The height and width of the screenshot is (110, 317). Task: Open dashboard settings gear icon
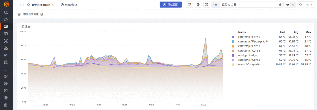point(198,5)
